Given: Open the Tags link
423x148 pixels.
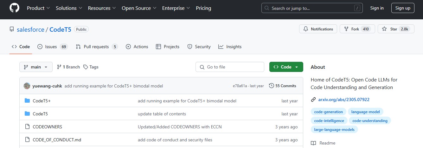Looking at the screenshot, I should pyautogui.click(x=91, y=67).
